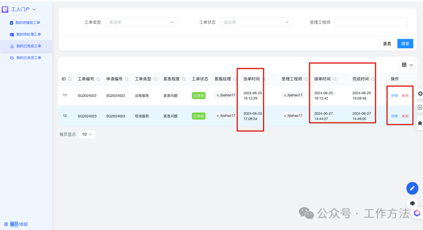This screenshot has height=230, width=423.
Task: Click the search icon beside 申请编号
Action: [127, 79]
